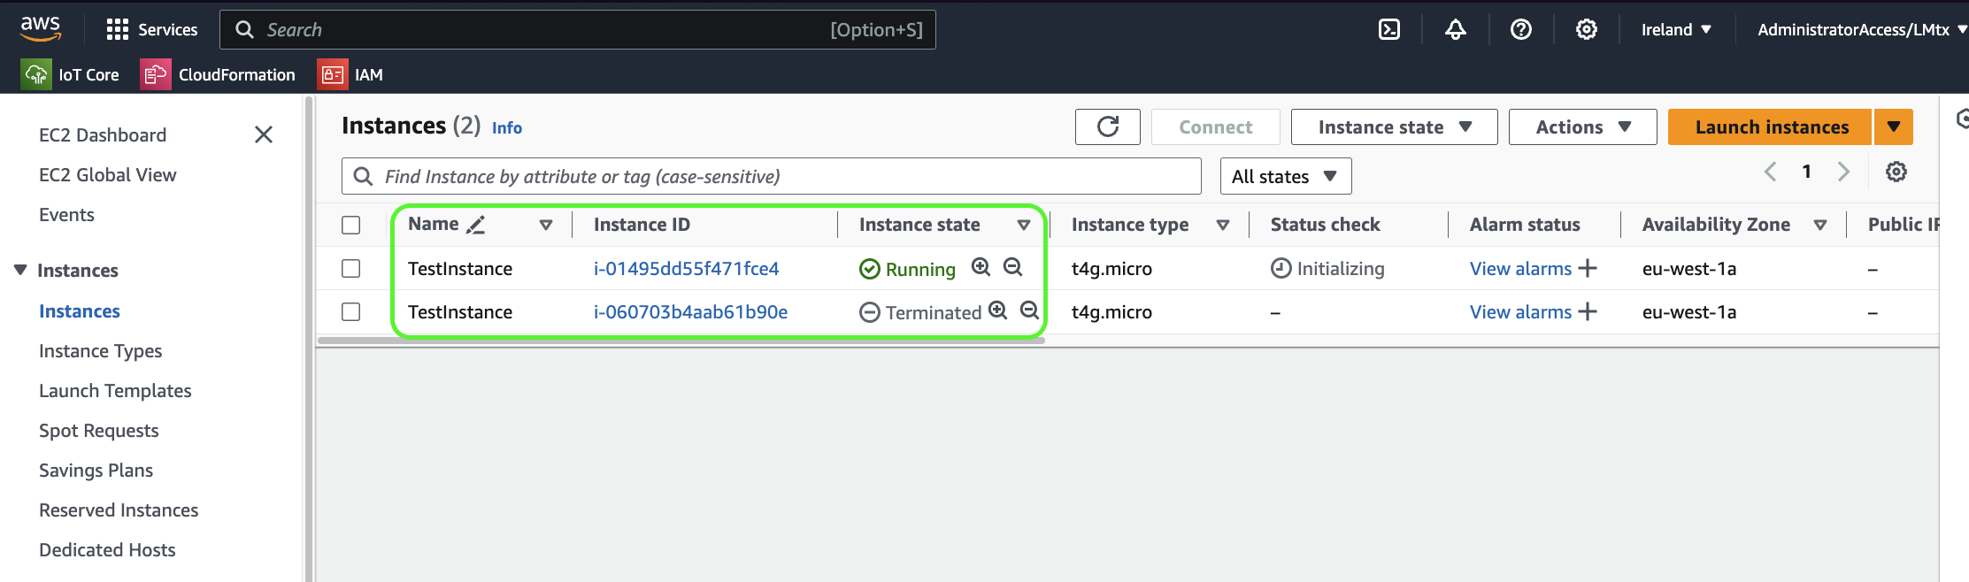Click zoom-out filter icon for Terminated state
Screen dimensions: 1969x582
[1029, 310]
